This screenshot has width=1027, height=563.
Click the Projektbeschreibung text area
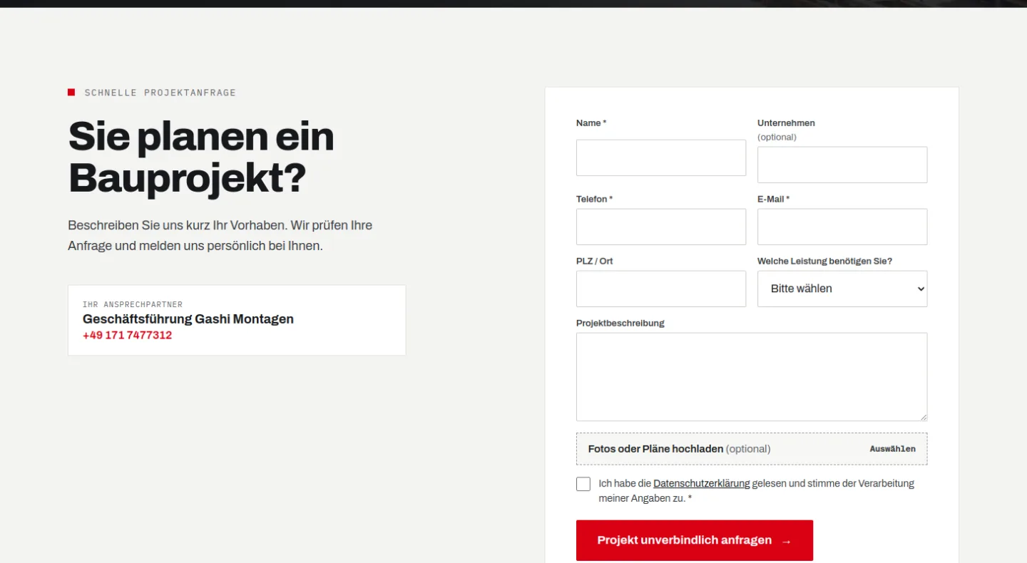[x=752, y=377]
